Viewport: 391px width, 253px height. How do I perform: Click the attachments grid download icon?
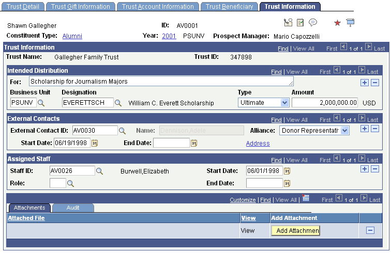point(306,198)
